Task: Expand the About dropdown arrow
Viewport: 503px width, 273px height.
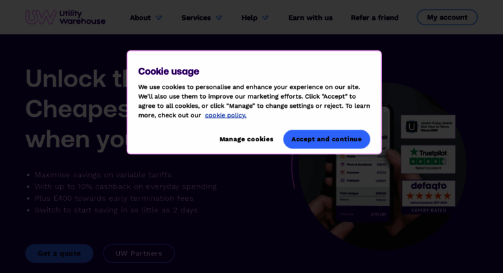Action: pos(159,18)
